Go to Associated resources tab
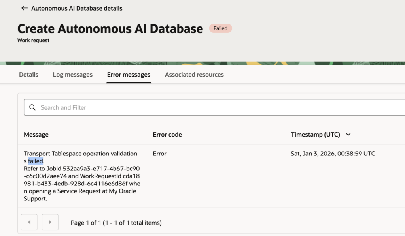Image resolution: width=405 pixels, height=236 pixels. pos(194,75)
